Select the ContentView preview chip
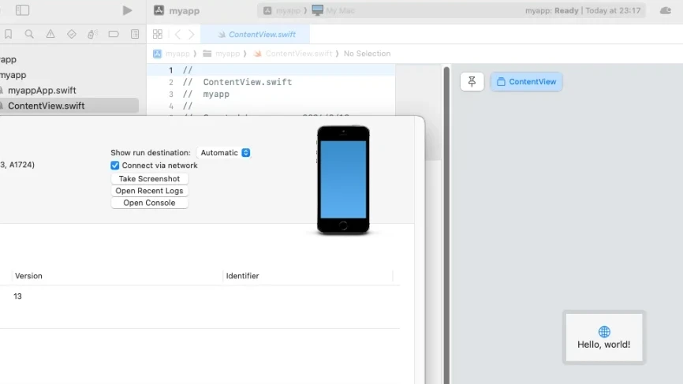The height and width of the screenshot is (384, 683). (526, 82)
